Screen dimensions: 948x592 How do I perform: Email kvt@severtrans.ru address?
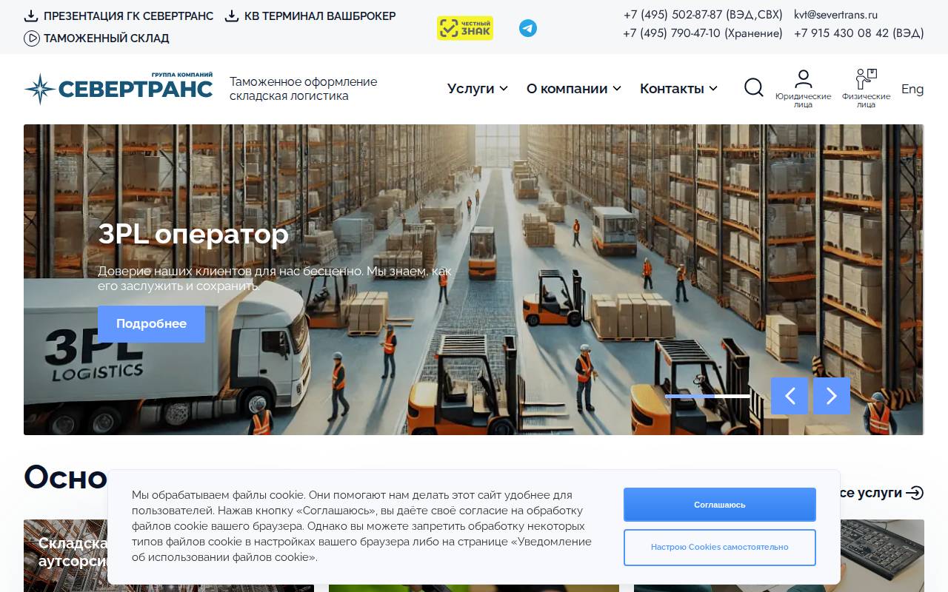click(835, 15)
